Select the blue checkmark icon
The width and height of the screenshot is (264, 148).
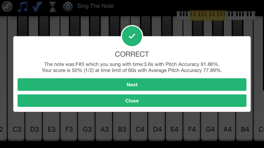pos(37,7)
